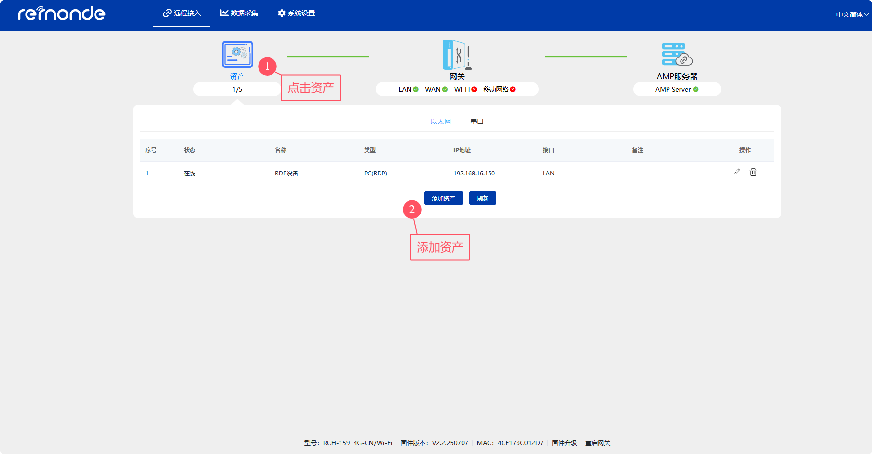872x454 pixels.
Task: Open the 数据采集 menu
Action: [239, 13]
